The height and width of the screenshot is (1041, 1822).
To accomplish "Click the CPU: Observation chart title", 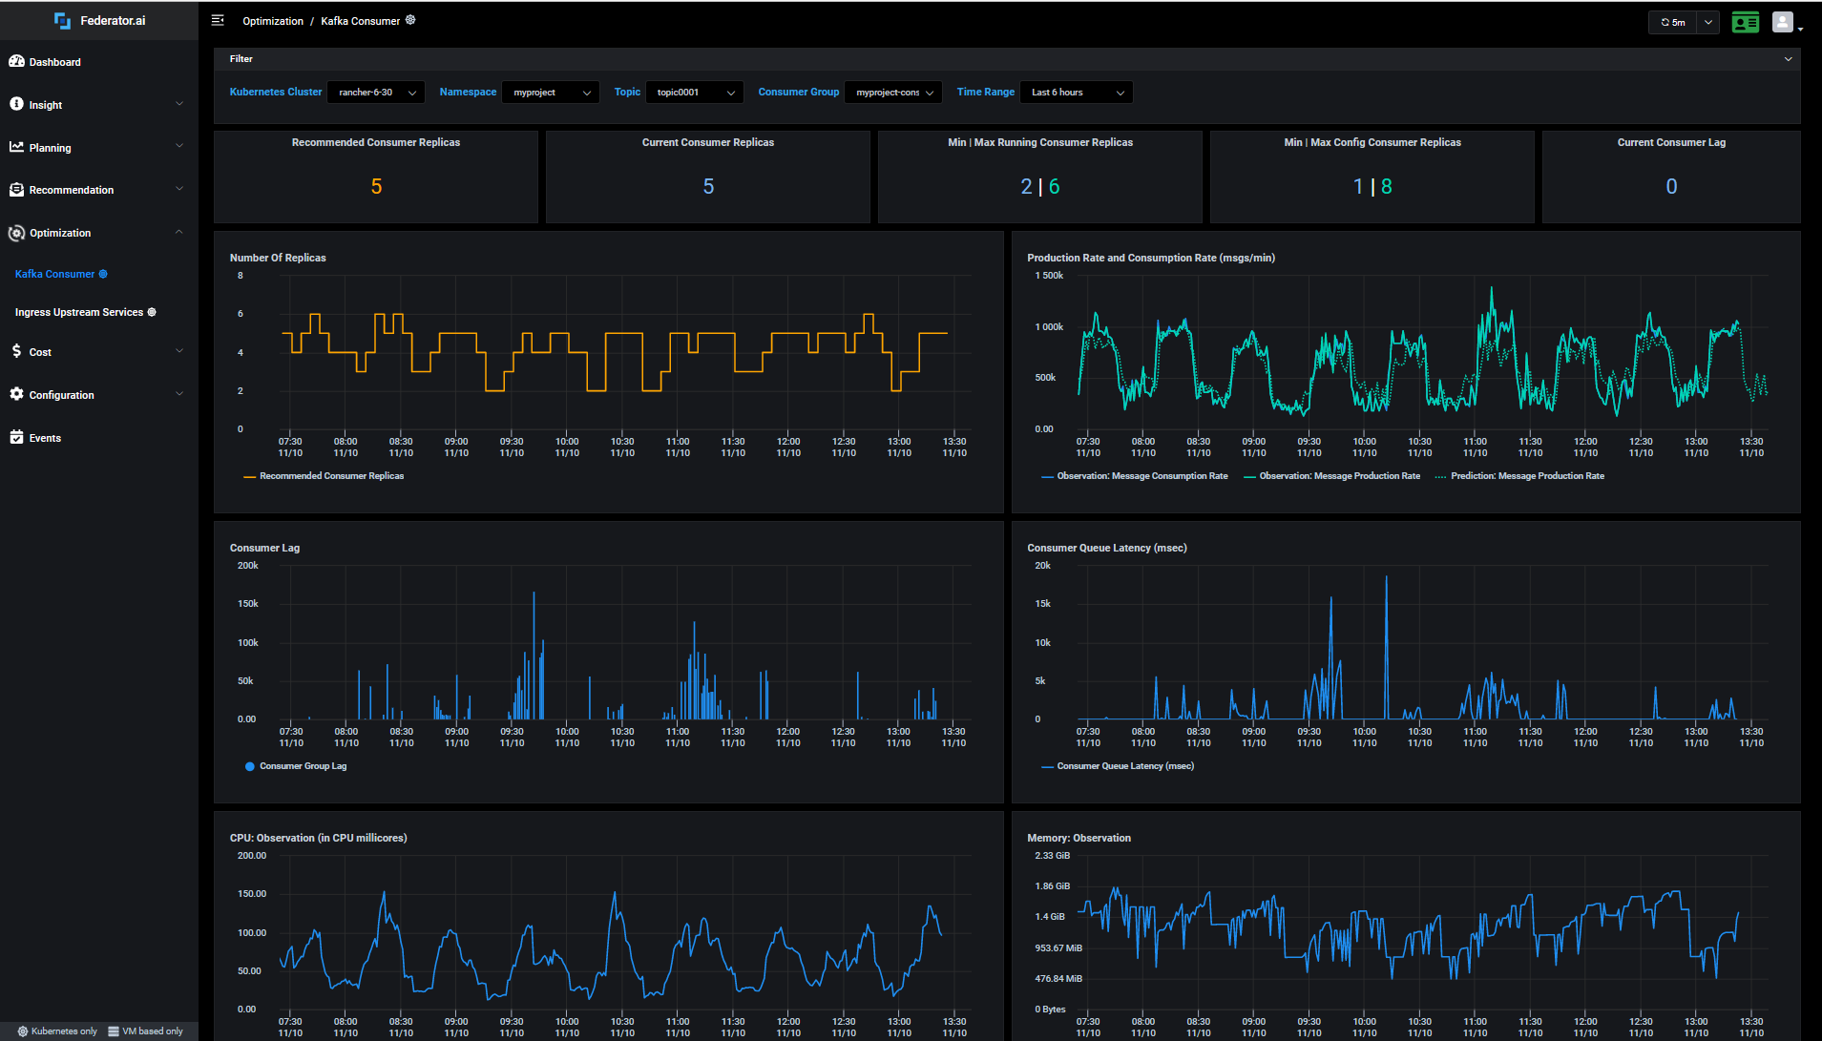I will pos(318,838).
